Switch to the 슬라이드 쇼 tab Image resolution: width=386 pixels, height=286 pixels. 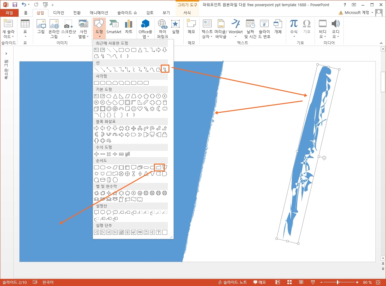coord(127,13)
